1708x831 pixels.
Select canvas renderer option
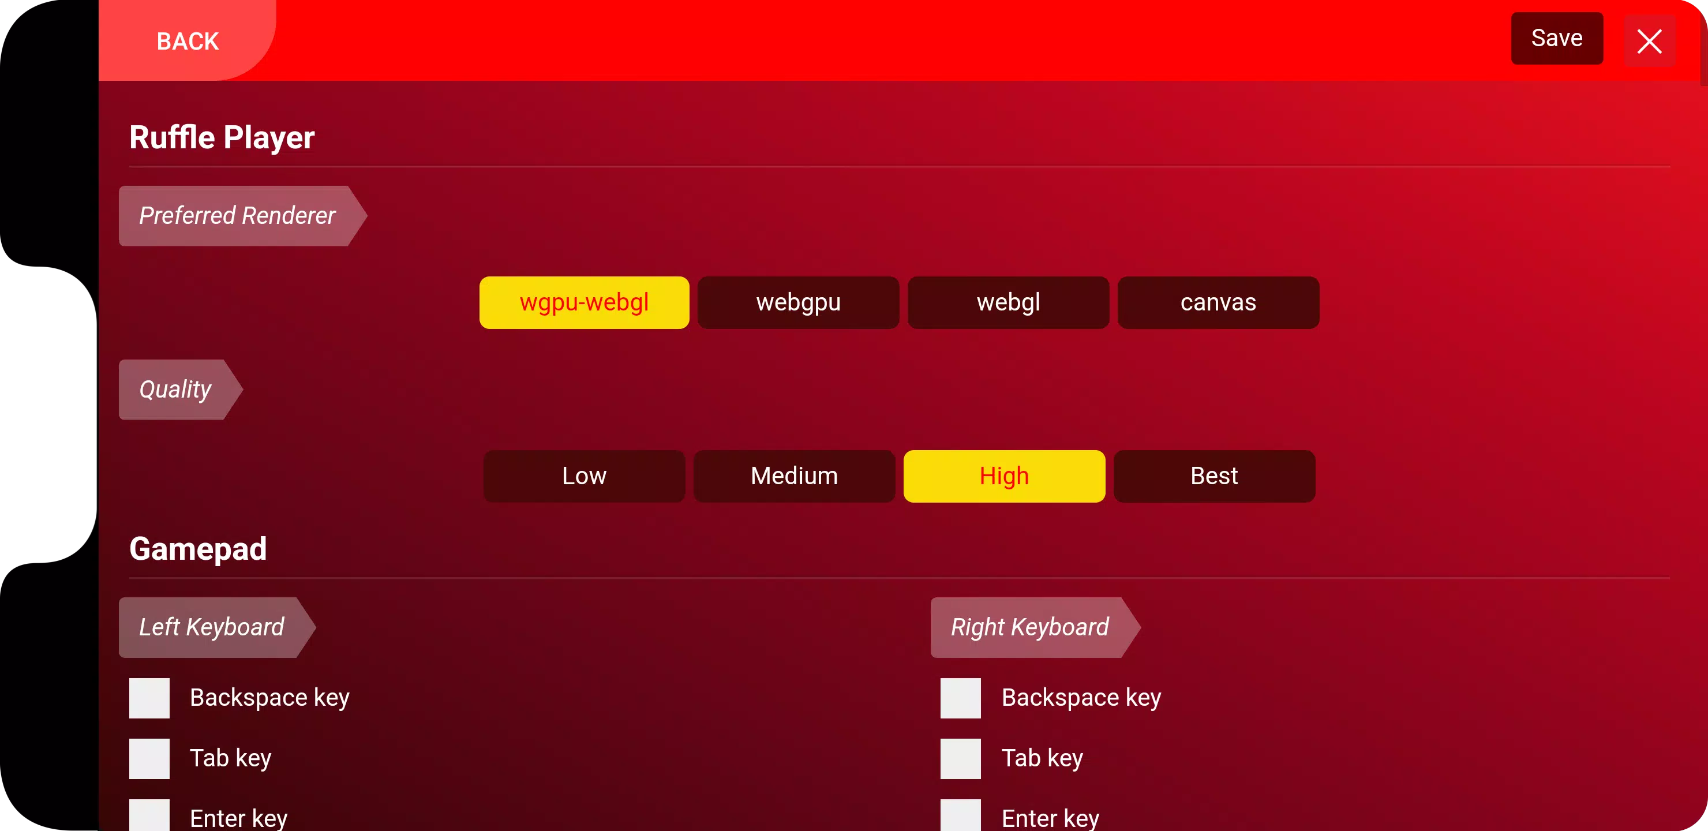click(x=1218, y=302)
